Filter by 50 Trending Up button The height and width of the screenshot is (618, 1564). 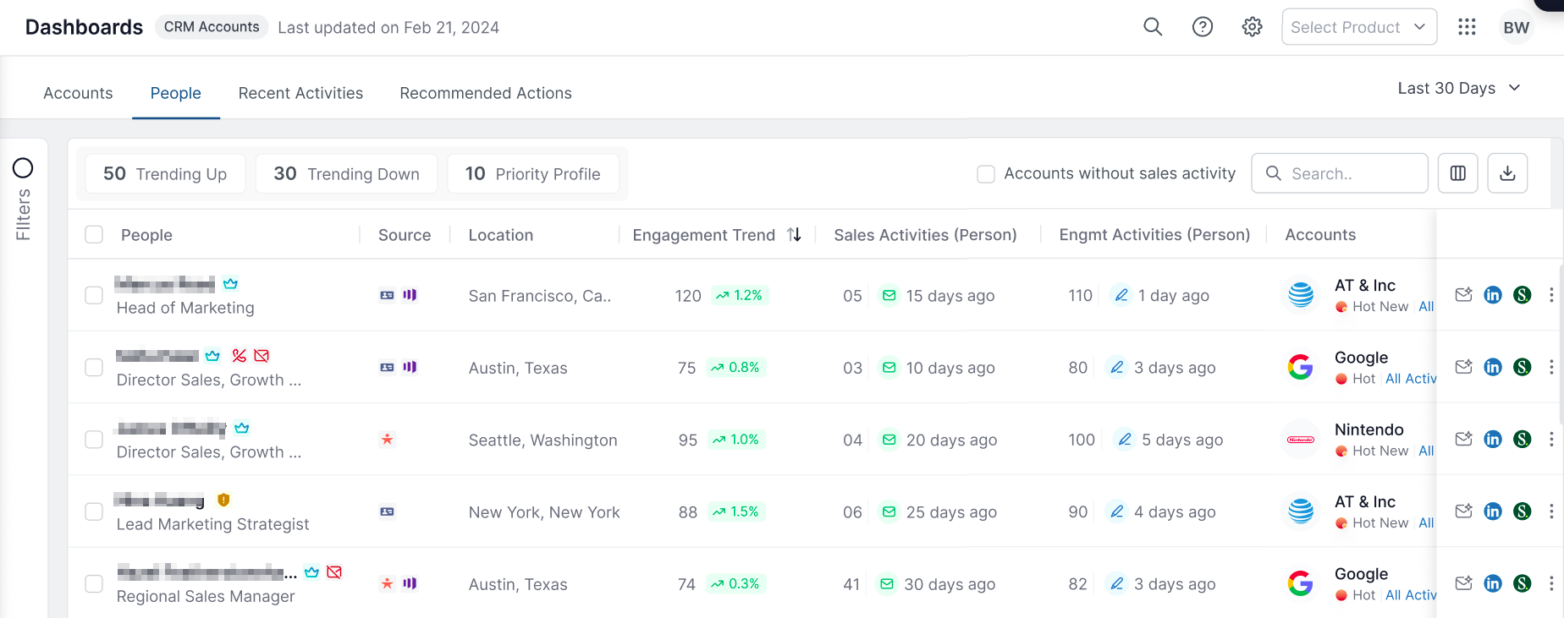point(165,173)
